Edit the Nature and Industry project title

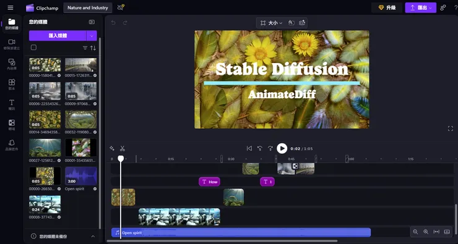coord(88,8)
